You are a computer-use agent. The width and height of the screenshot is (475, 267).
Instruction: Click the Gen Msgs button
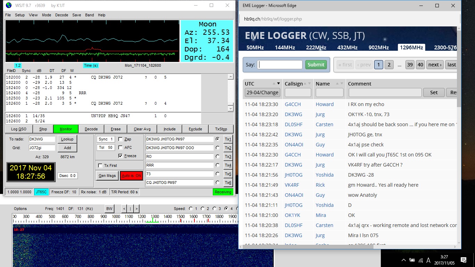tap(107, 176)
